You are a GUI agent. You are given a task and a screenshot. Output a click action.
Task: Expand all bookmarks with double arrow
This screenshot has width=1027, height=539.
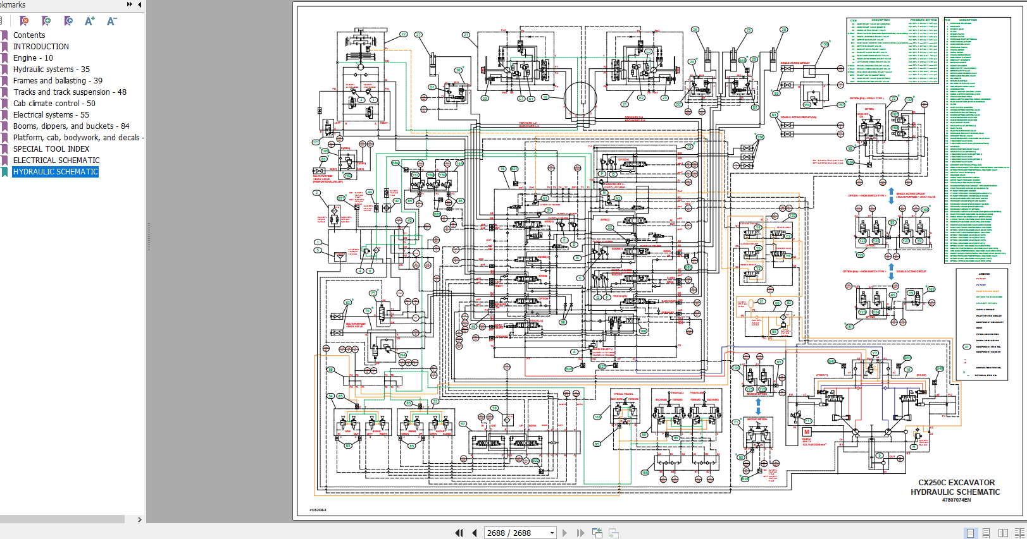tap(130, 4)
